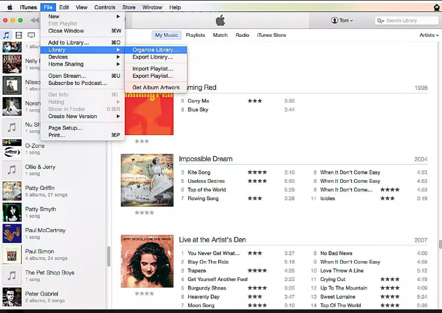Expand the New submenu
This screenshot has width=442, height=313.
(x=84, y=16)
